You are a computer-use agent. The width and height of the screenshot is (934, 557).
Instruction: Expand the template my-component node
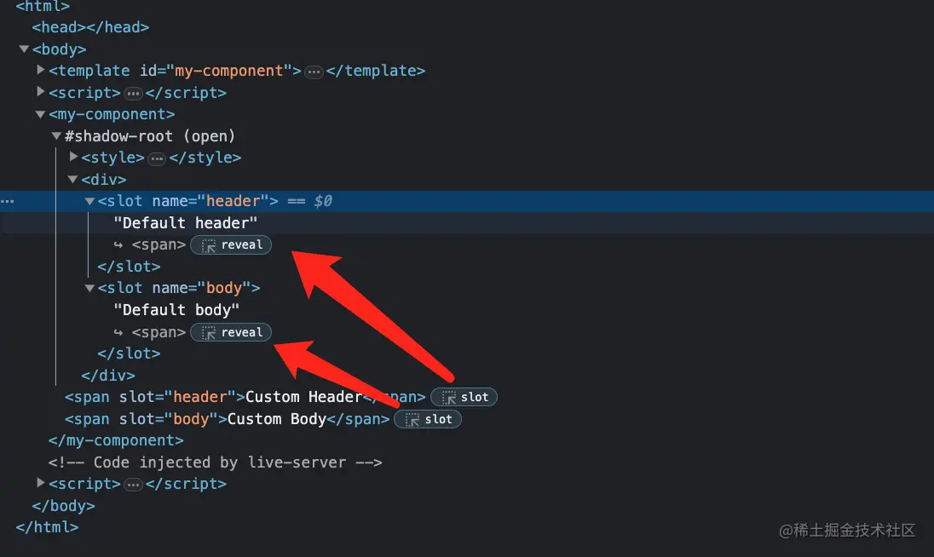point(41,70)
